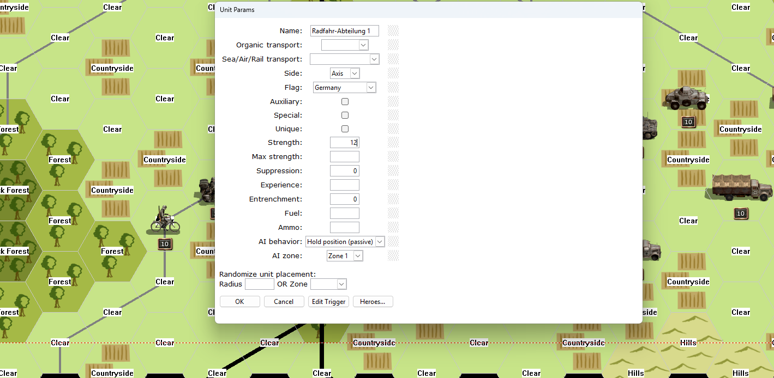Screen dimensions: 774x378
Task: Click the Edit Trigger button
Action: click(328, 302)
